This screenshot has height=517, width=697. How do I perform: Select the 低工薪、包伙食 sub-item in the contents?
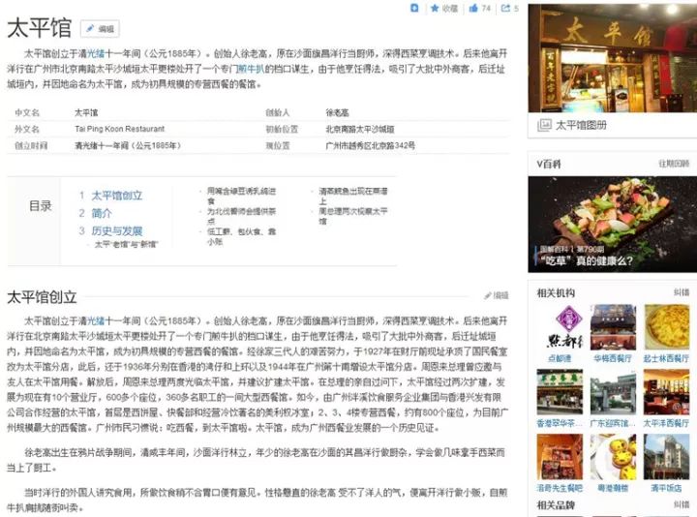[x=241, y=236]
